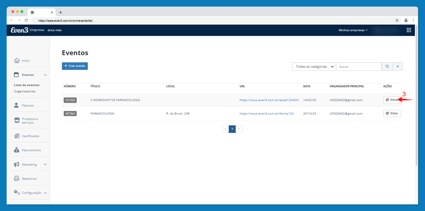This screenshot has height=211, width=425.
Task: Click the R. do Brum, 248 location
Action: click(178, 113)
